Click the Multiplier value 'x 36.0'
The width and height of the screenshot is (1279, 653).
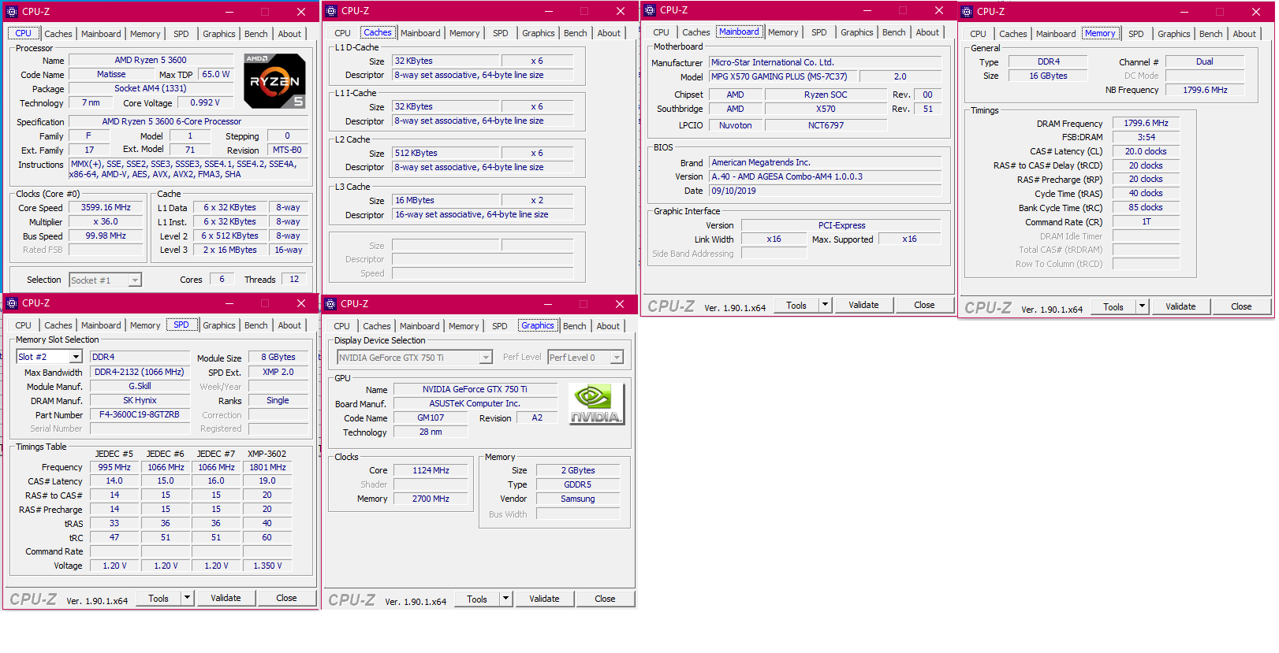106,221
